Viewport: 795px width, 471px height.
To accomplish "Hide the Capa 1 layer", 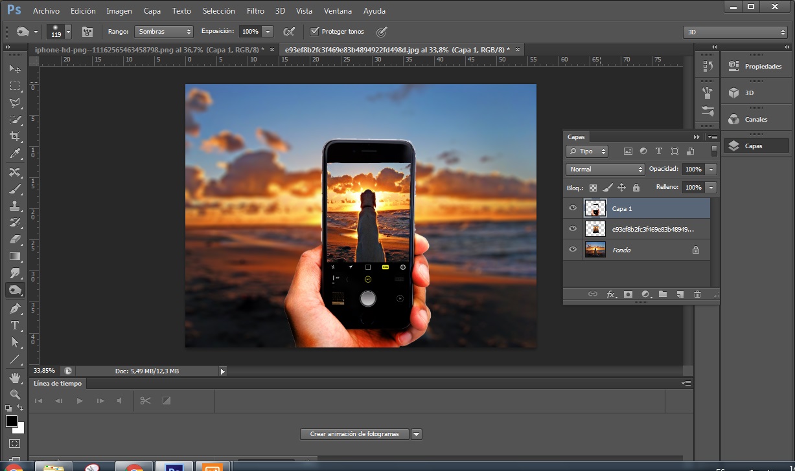I will click(x=572, y=208).
